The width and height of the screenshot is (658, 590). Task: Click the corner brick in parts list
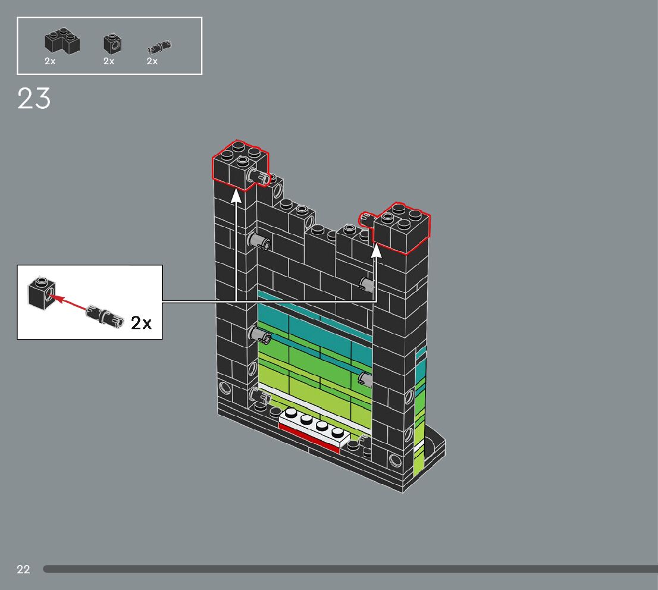coord(62,42)
